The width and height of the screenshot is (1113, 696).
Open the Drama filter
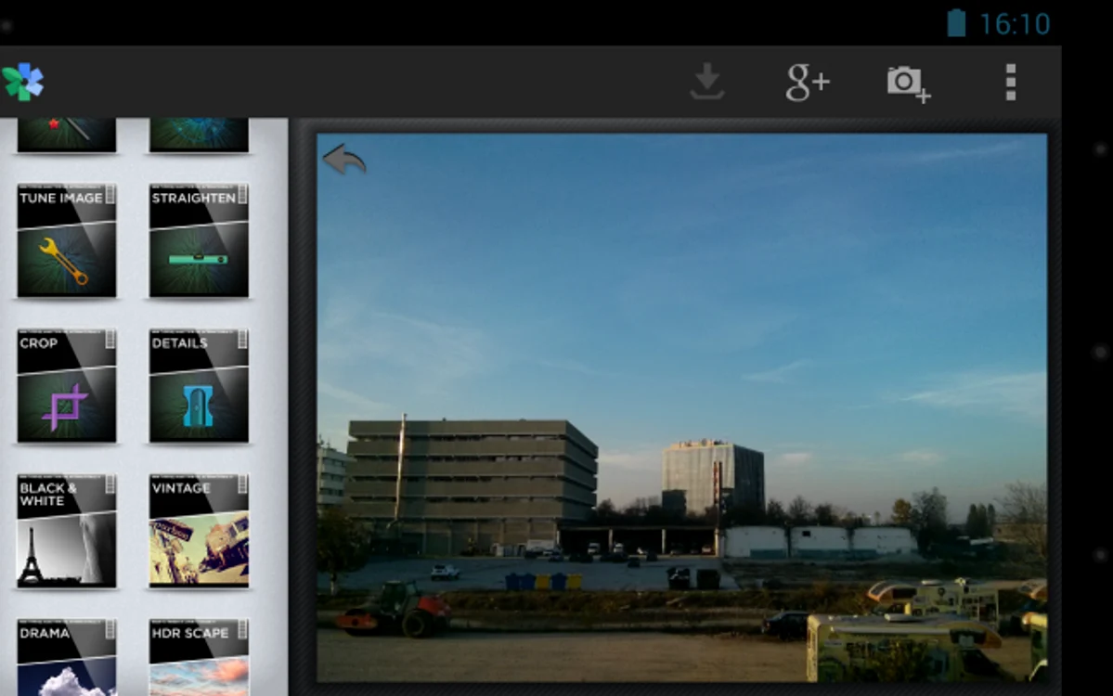tap(67, 657)
